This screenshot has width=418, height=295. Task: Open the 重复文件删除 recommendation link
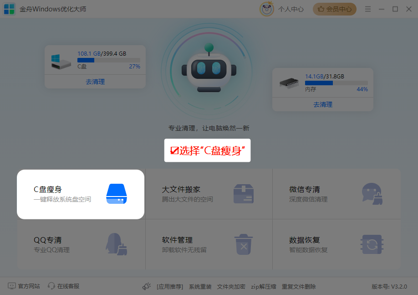[299, 287]
